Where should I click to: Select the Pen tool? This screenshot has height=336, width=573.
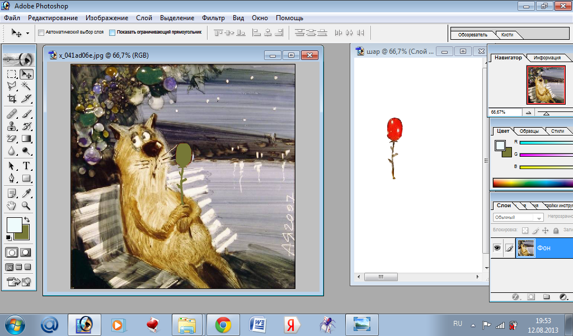pos(12,179)
